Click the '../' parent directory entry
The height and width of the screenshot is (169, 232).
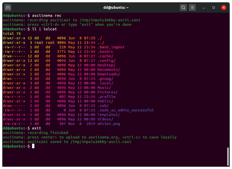pos(101,42)
